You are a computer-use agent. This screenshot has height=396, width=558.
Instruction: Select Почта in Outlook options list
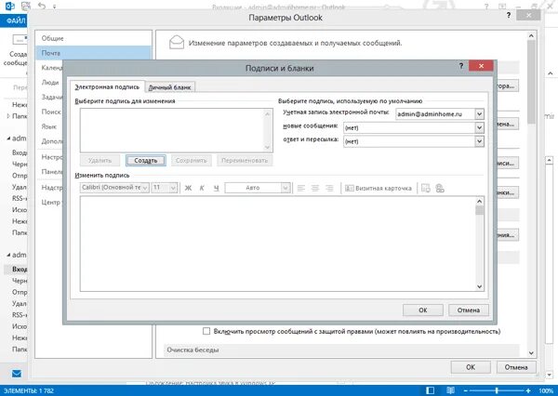coord(93,53)
